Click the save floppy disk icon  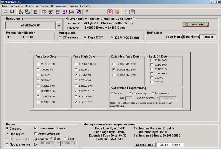pos(12,12)
